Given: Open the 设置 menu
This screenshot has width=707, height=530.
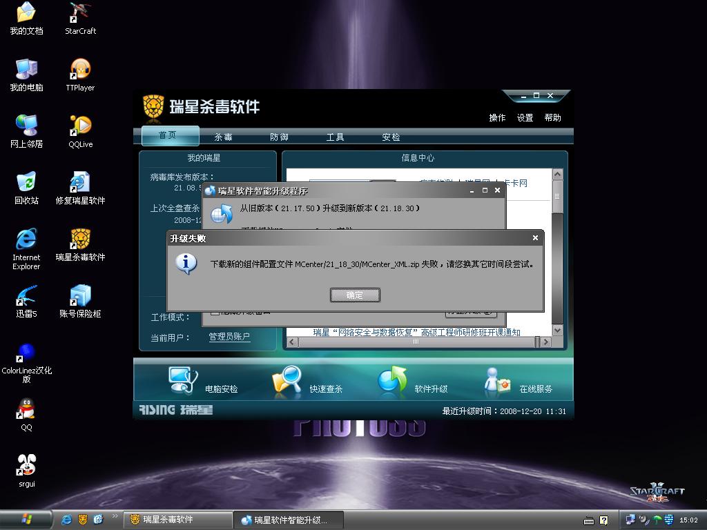Looking at the screenshot, I should pos(525,117).
